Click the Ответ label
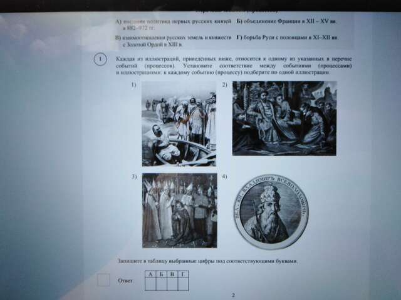 (x=125, y=281)
